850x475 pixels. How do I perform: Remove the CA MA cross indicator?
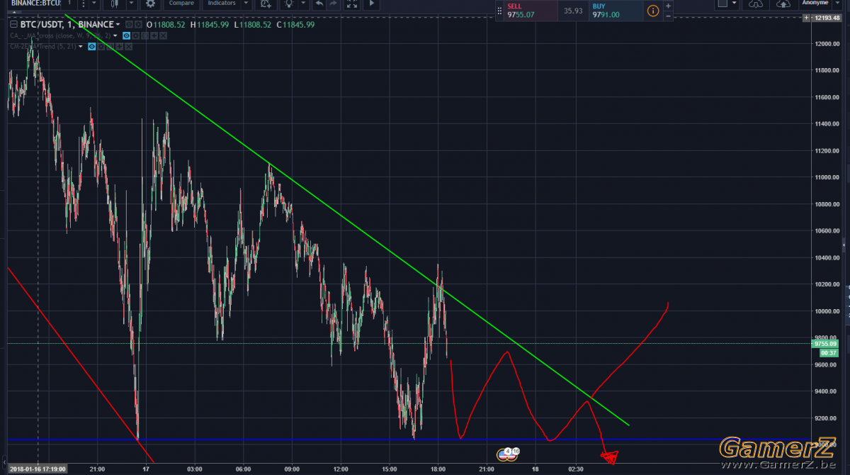(163, 35)
